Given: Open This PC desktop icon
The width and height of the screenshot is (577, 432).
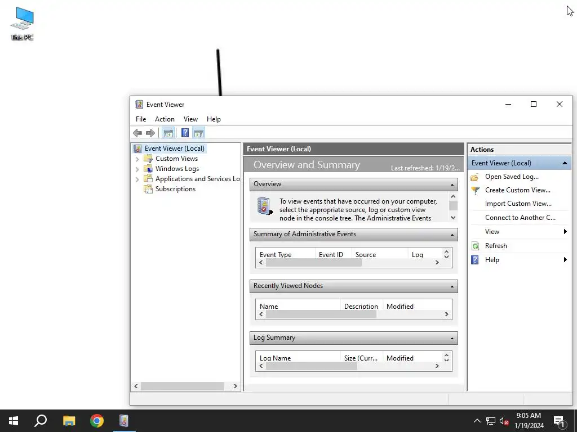Looking at the screenshot, I should pyautogui.click(x=22, y=24).
